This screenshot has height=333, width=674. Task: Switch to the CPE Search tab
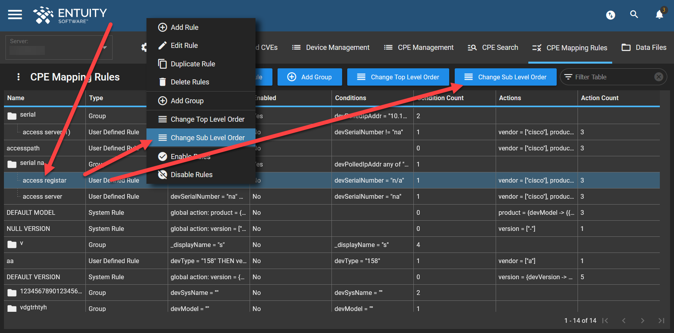493,48
